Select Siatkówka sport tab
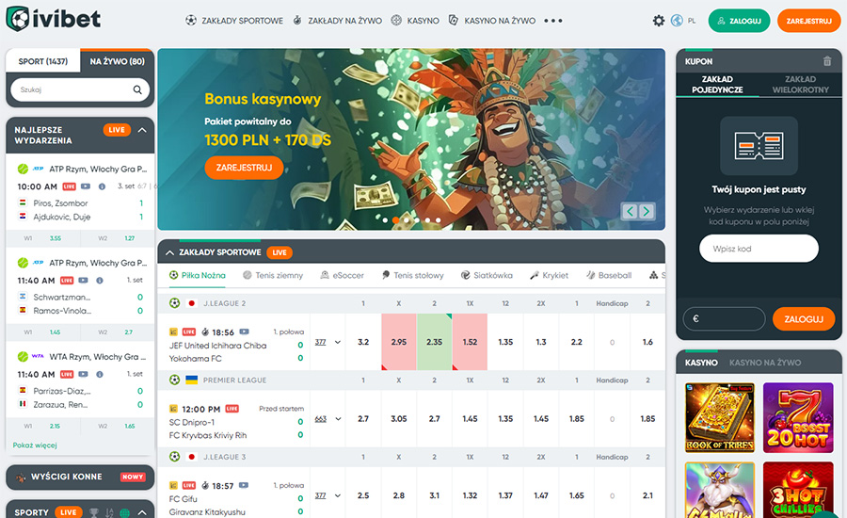 click(x=487, y=275)
